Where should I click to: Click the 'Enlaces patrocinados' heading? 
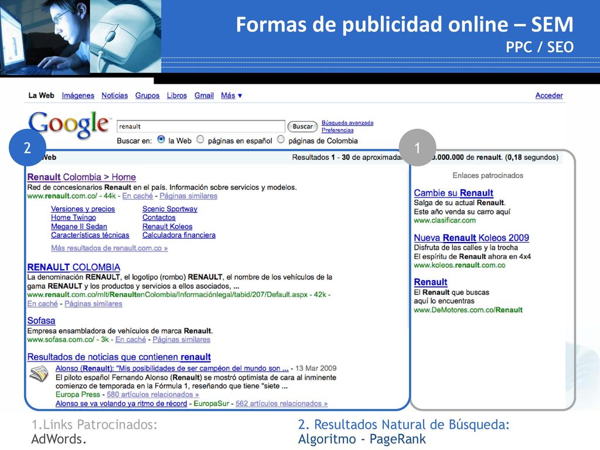click(488, 175)
